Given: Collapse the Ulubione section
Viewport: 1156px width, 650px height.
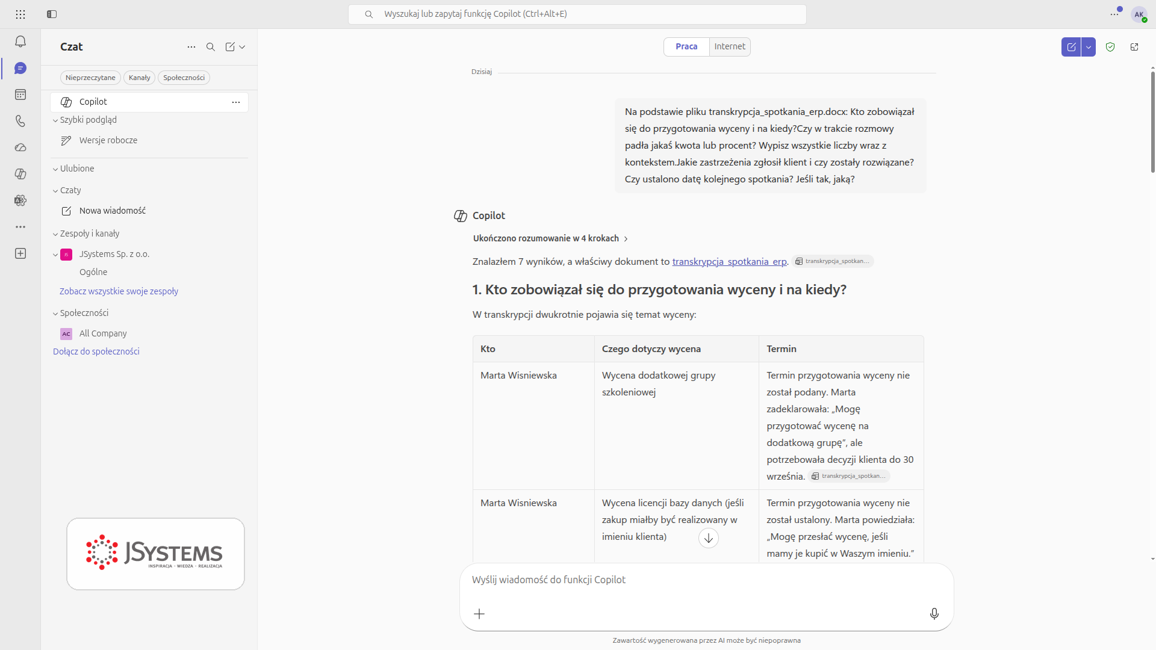Looking at the screenshot, I should [x=55, y=169].
